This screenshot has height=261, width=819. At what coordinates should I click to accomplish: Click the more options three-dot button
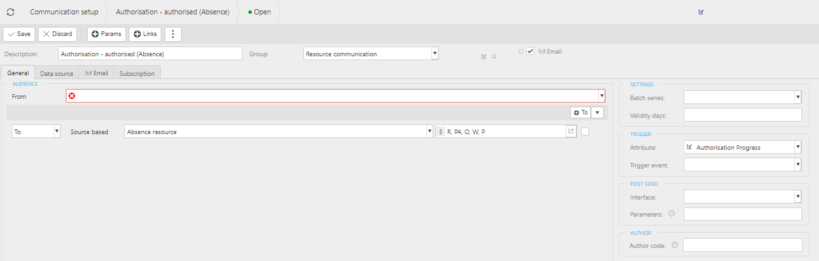pos(173,34)
